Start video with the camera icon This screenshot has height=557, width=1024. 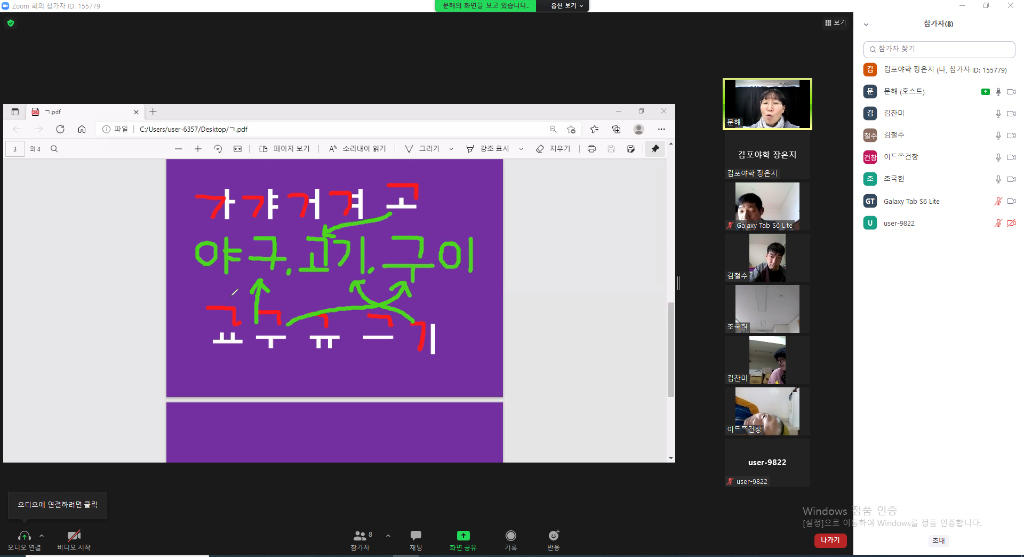point(74,536)
